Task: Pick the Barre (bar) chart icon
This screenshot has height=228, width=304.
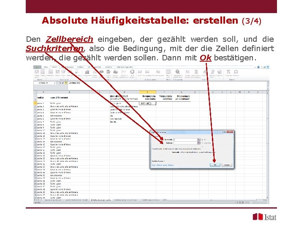Action: (109, 72)
